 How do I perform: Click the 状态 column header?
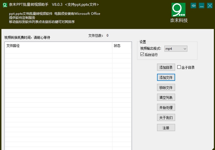122,46
